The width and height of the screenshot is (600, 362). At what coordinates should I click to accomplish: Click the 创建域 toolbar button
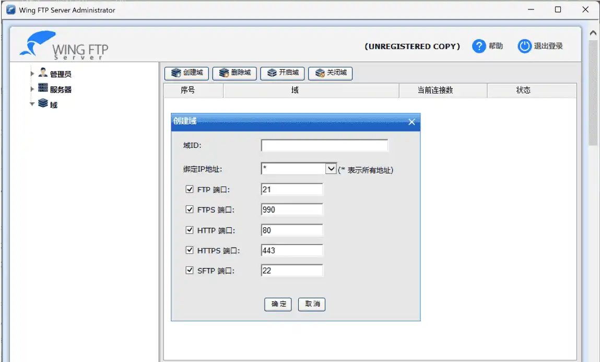(x=186, y=73)
